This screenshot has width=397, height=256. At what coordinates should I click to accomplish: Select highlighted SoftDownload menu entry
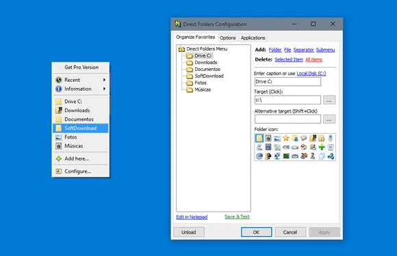tap(81, 128)
